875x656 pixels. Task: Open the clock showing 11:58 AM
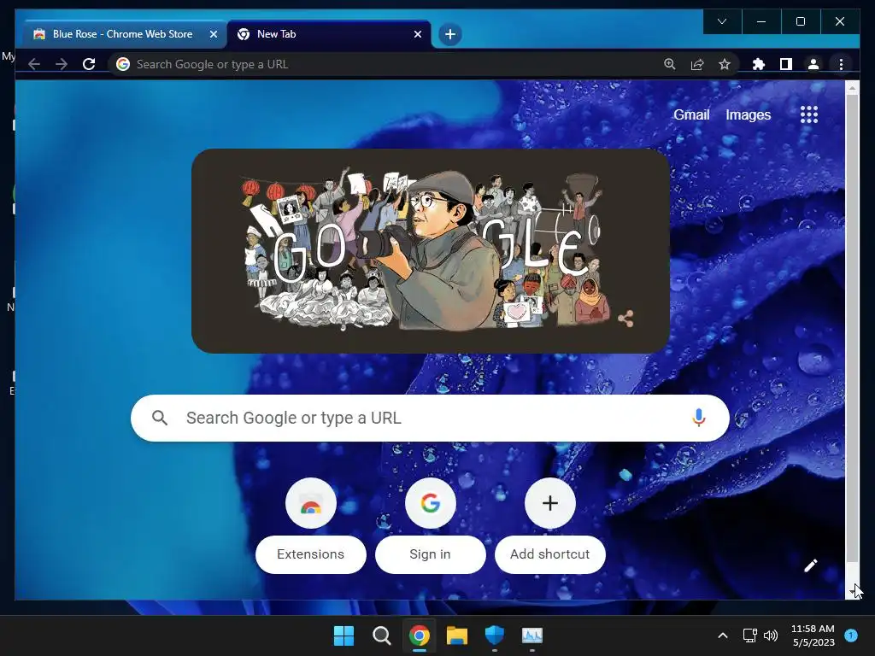[813, 635]
